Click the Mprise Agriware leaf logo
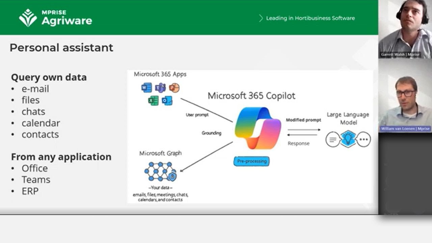This screenshot has height=243, width=432. 28,18
